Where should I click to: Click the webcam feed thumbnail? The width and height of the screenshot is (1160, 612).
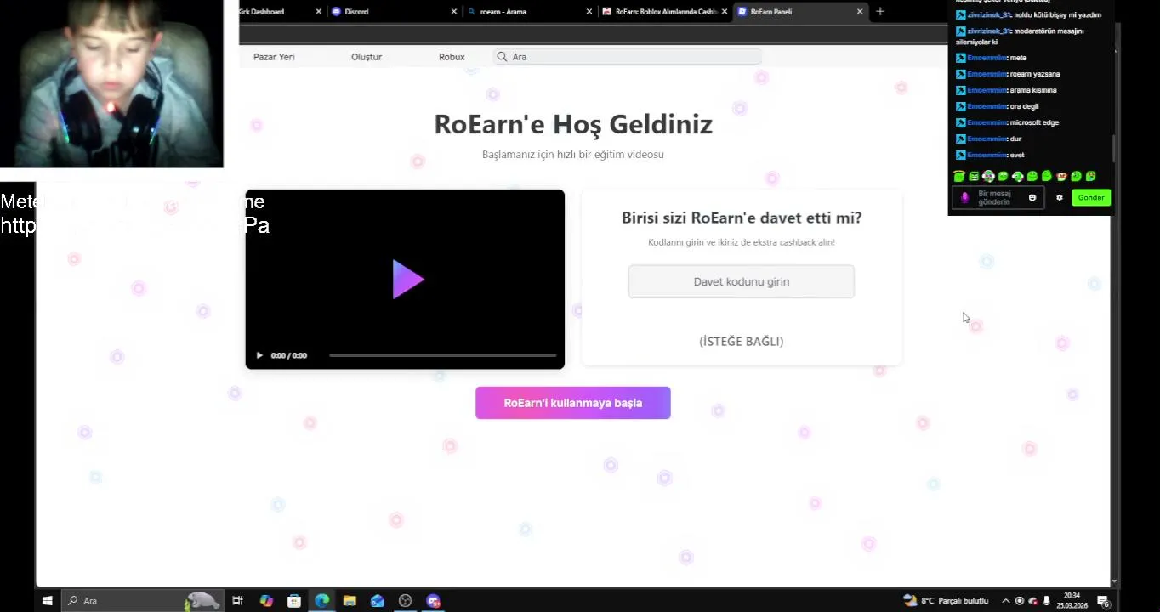[x=111, y=83]
